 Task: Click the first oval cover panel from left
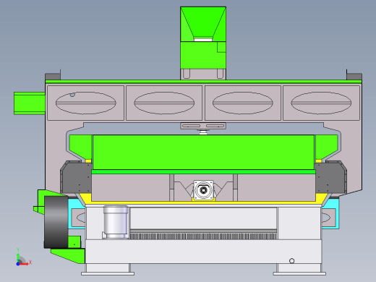[x=86, y=103]
